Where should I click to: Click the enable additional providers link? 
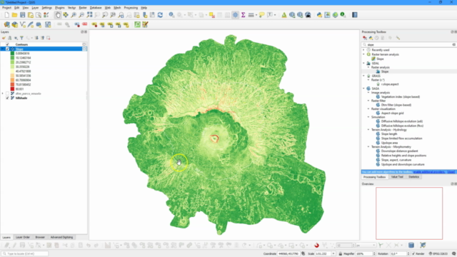point(429,172)
